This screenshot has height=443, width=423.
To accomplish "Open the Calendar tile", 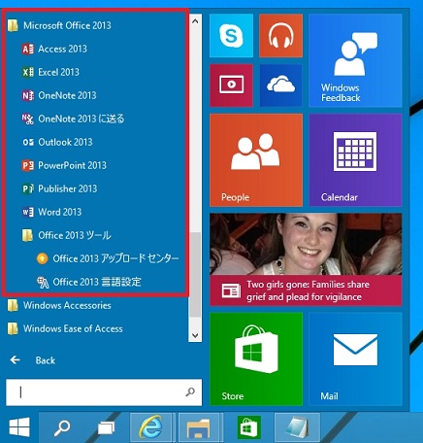I will 355,160.
